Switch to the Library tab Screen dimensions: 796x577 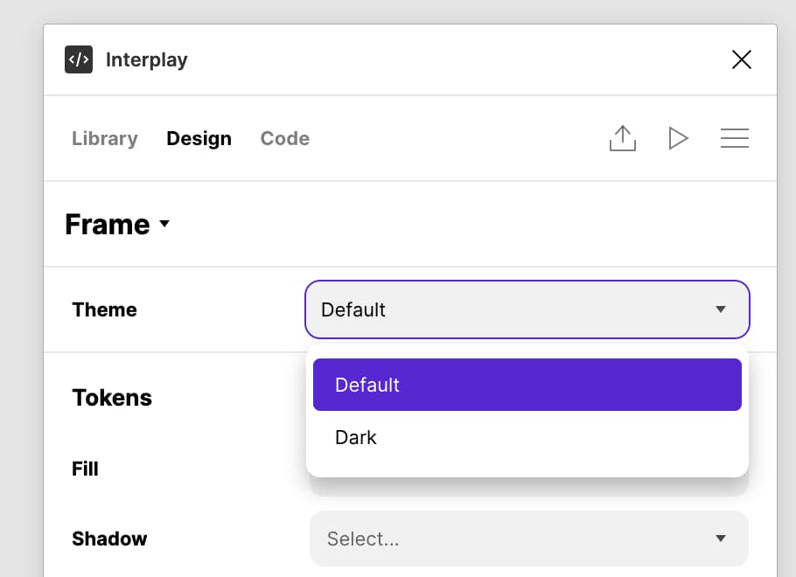pos(105,138)
